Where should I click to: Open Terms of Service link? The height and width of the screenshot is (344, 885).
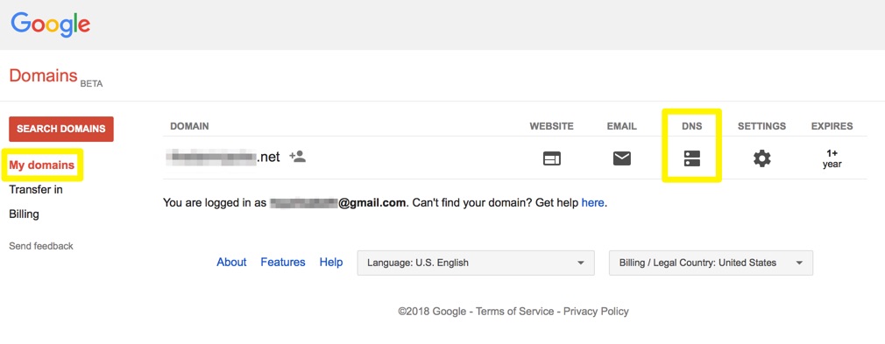[514, 312]
